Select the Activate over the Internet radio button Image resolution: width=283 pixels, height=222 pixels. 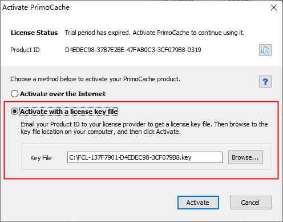click(x=14, y=94)
